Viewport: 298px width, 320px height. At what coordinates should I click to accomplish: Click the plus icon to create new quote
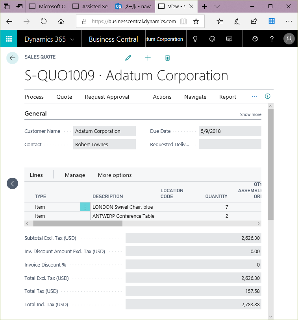(148, 58)
